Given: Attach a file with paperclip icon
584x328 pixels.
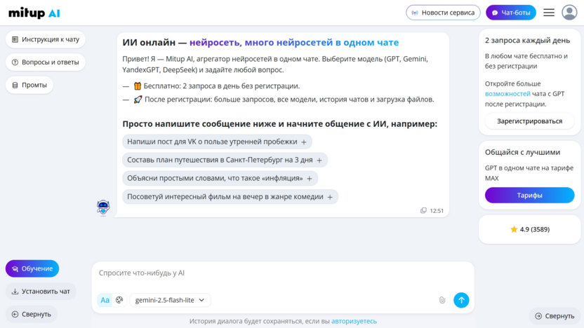Looking at the screenshot, I should (442, 300).
